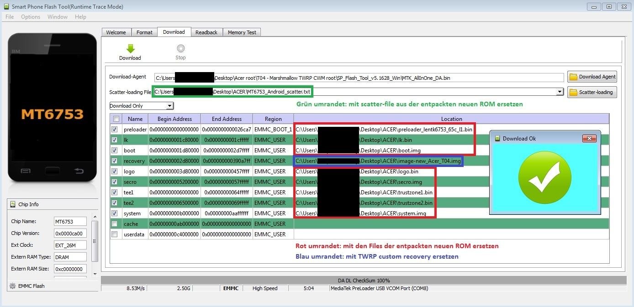Maximize the Smart Phone Flash Tool window
Screen dimensions: 634x307
click(x=609, y=6)
